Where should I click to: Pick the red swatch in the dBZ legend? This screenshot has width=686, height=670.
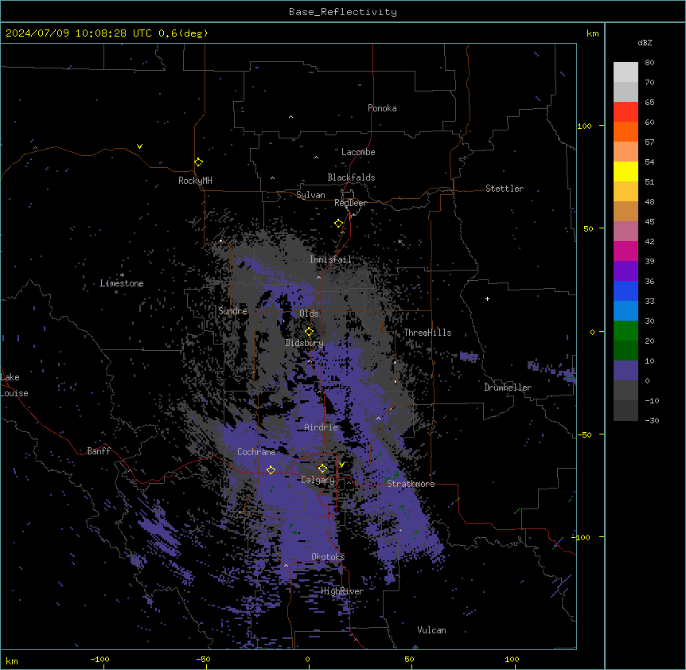pyautogui.click(x=626, y=111)
